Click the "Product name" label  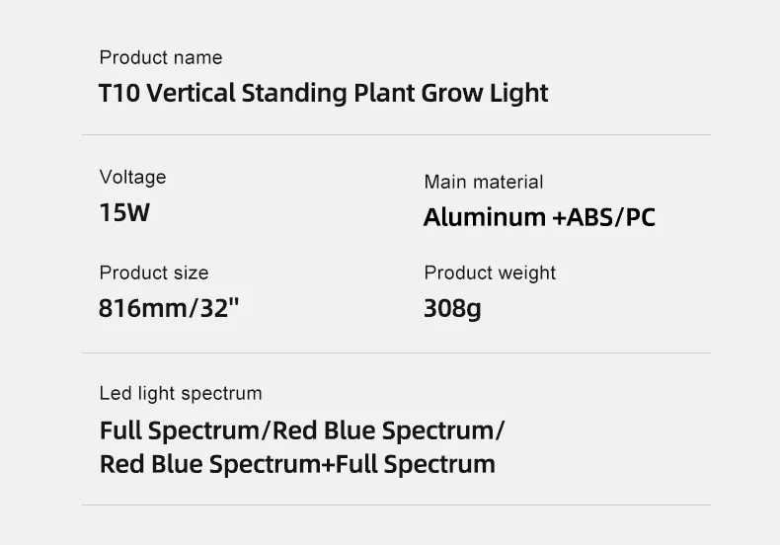pos(161,58)
